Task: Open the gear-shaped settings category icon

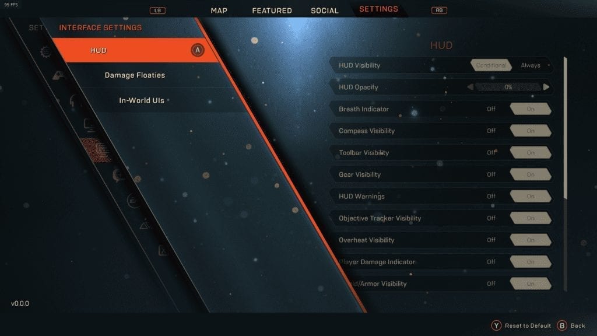Action: tap(45, 51)
